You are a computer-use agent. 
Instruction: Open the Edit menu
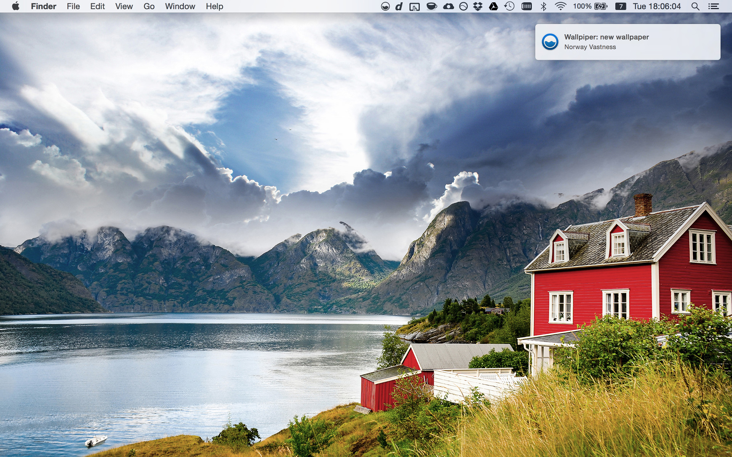point(97,6)
